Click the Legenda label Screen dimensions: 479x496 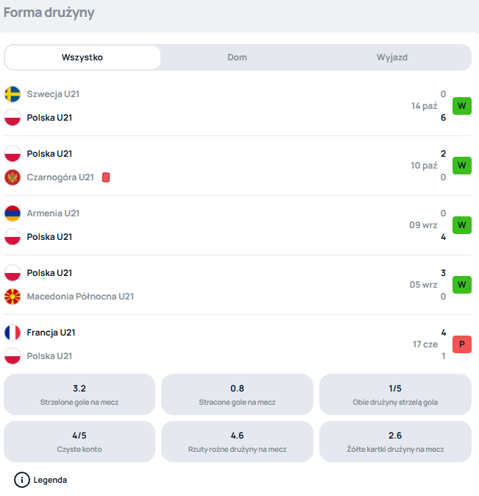point(50,480)
